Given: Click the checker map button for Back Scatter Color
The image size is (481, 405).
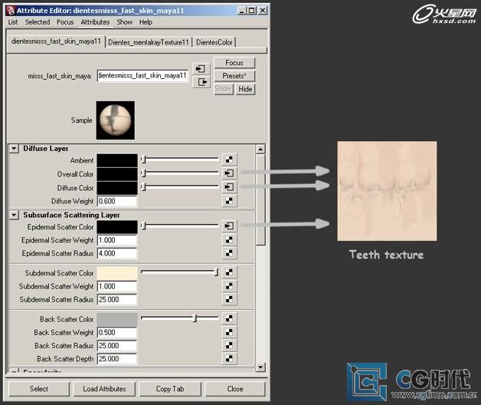Looking at the screenshot, I should (x=228, y=318).
